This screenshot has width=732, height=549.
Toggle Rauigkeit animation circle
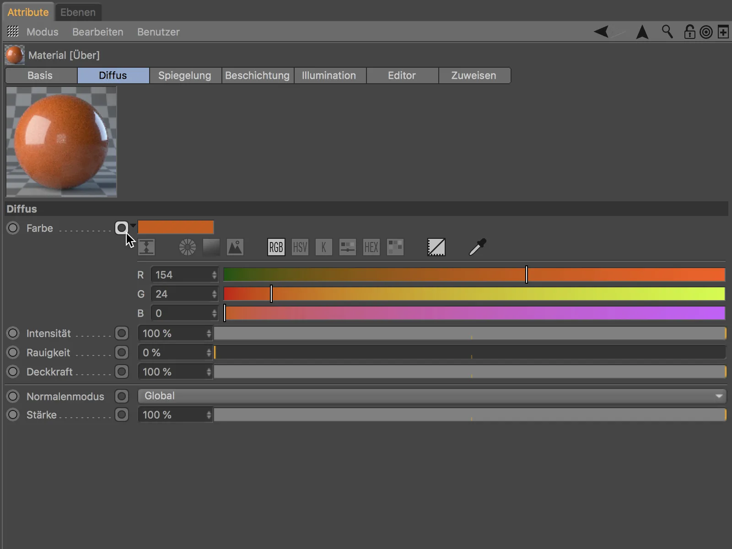[13, 352]
